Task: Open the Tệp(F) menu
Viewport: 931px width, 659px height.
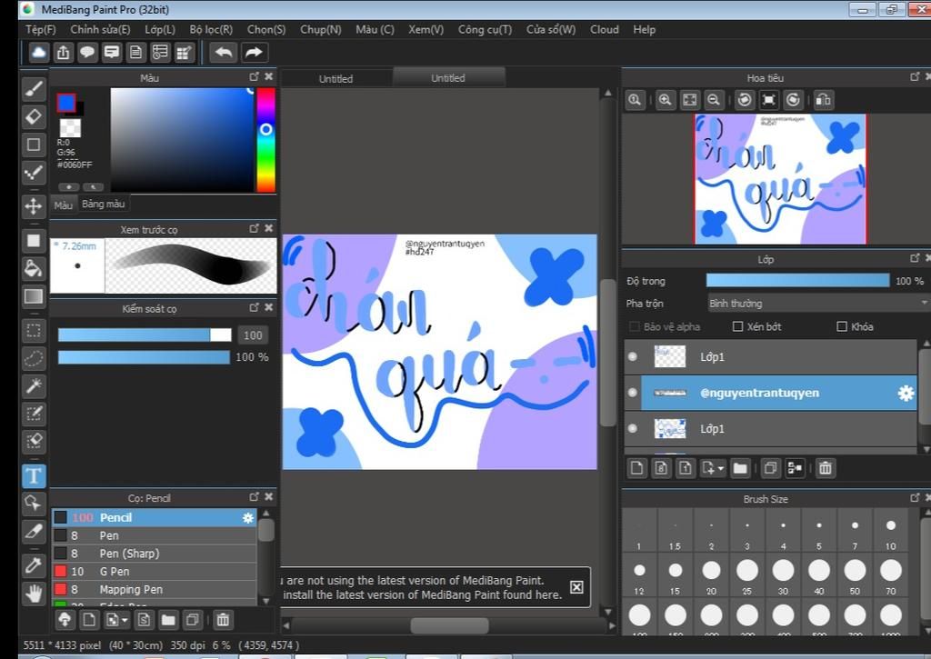Action: (x=40, y=30)
